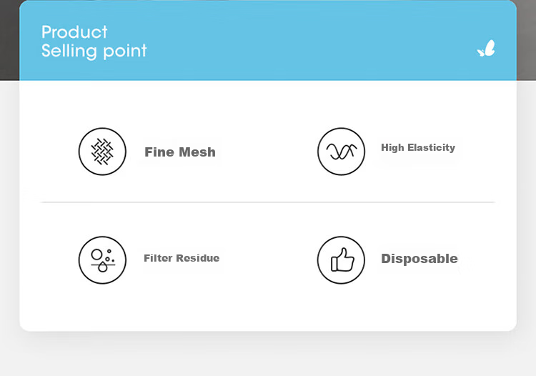Click the water droplet inside Filter Residue icon
536x376 pixels.
(102, 267)
